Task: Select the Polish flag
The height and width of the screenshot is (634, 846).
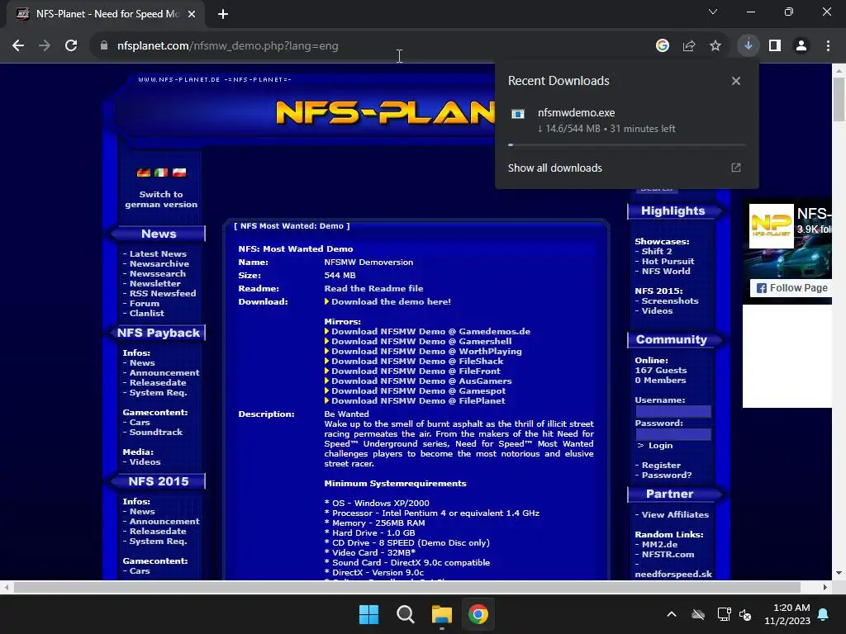Action: click(x=179, y=173)
